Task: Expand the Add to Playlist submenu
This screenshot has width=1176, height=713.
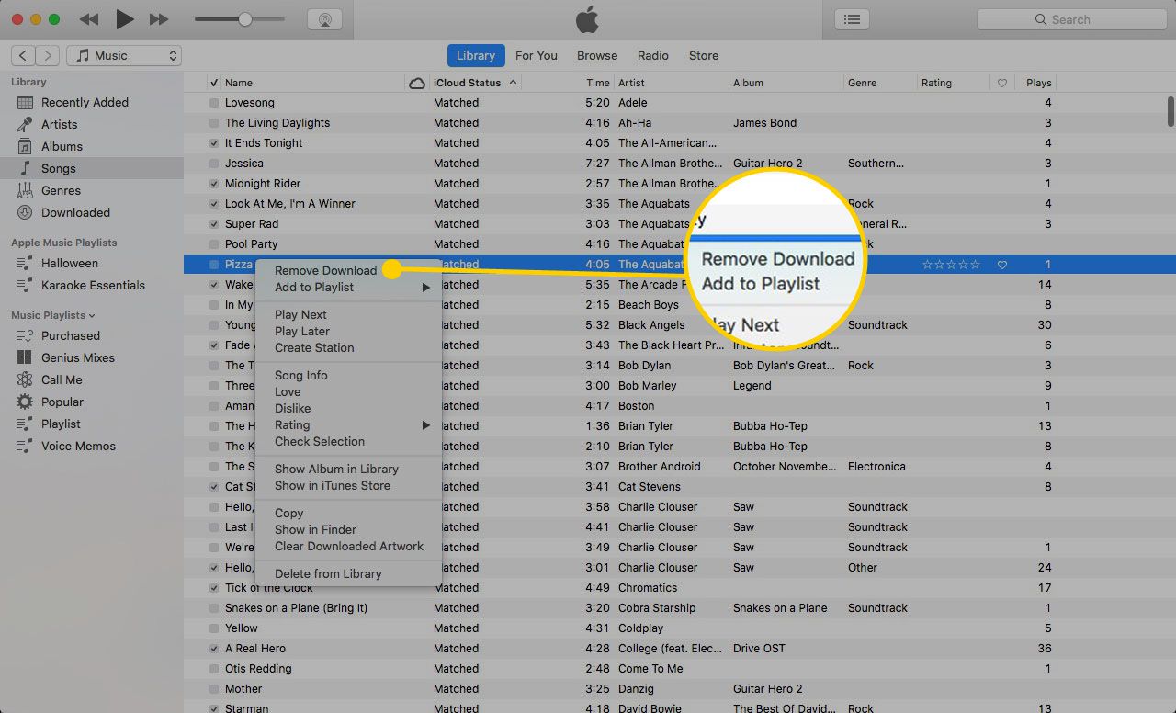Action: (x=348, y=287)
